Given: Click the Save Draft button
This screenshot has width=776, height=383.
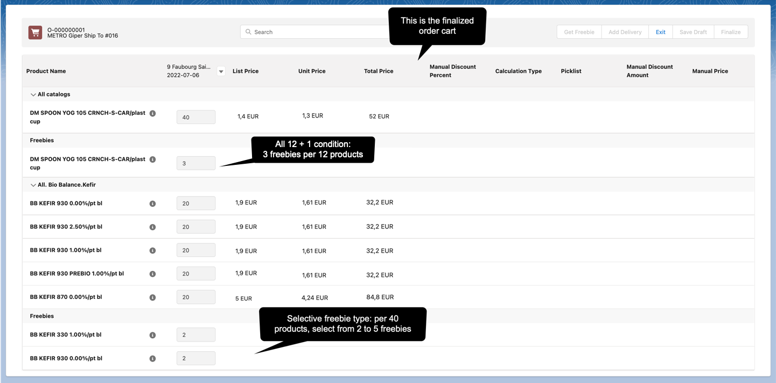Looking at the screenshot, I should pos(693,32).
